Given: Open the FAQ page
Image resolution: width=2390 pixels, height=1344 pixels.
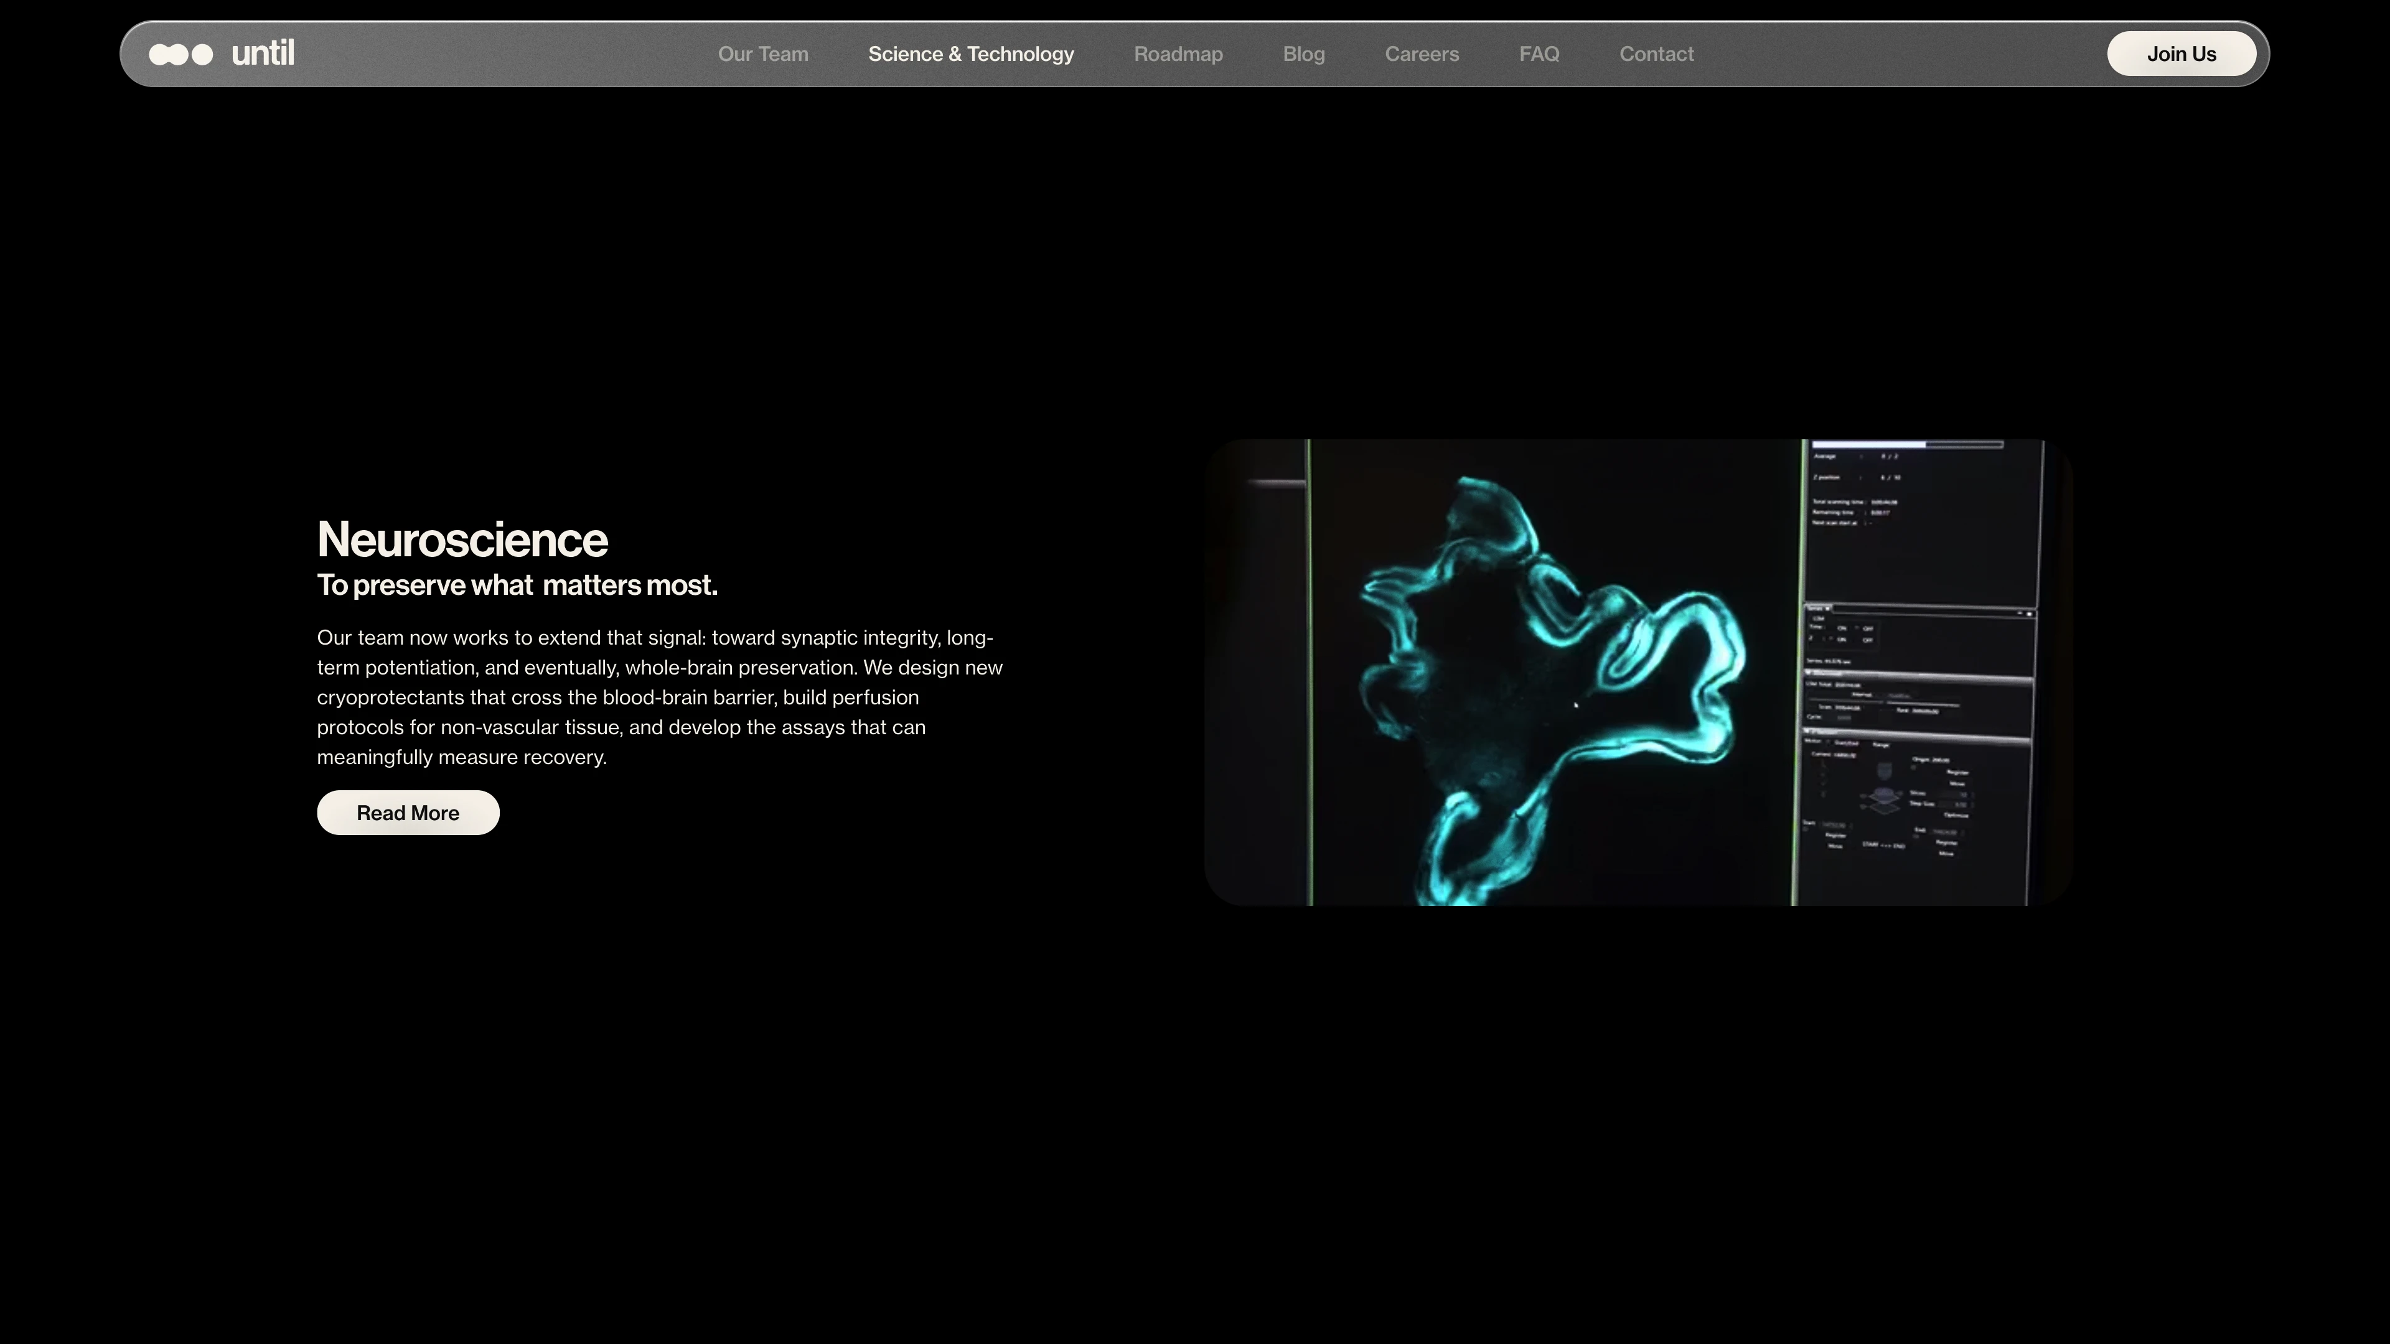Looking at the screenshot, I should [1539, 54].
